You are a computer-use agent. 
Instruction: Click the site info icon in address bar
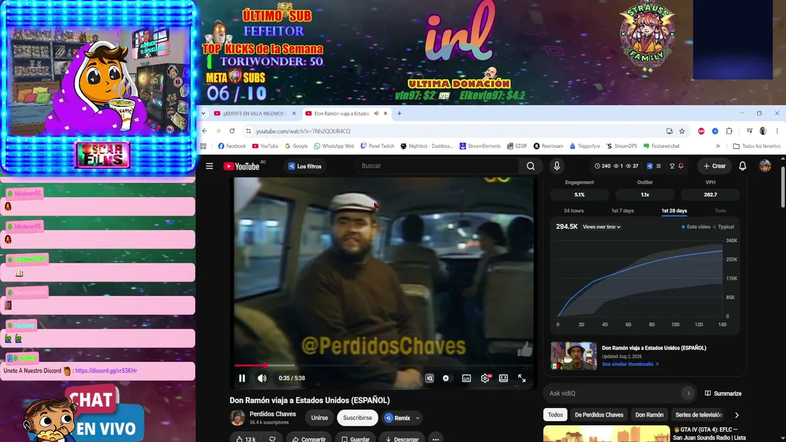tap(248, 131)
